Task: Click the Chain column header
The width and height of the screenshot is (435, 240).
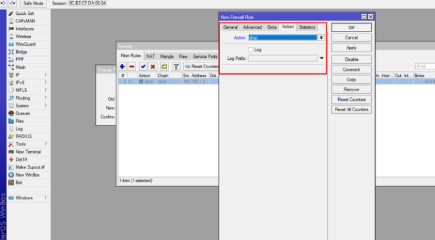Action: [x=169, y=75]
